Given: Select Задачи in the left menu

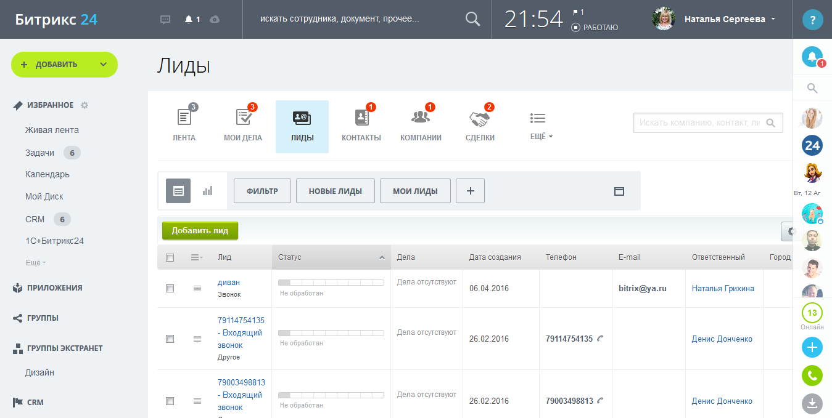Looking at the screenshot, I should pos(39,153).
